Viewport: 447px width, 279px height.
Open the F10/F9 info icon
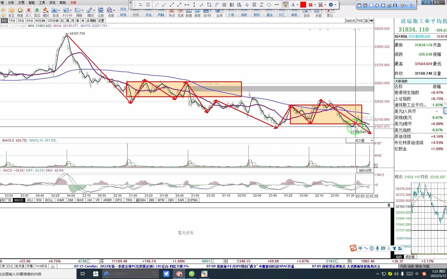66,10
